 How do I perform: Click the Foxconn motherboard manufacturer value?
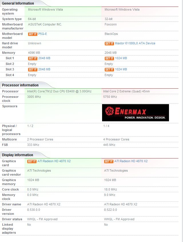(x=111, y=24)
